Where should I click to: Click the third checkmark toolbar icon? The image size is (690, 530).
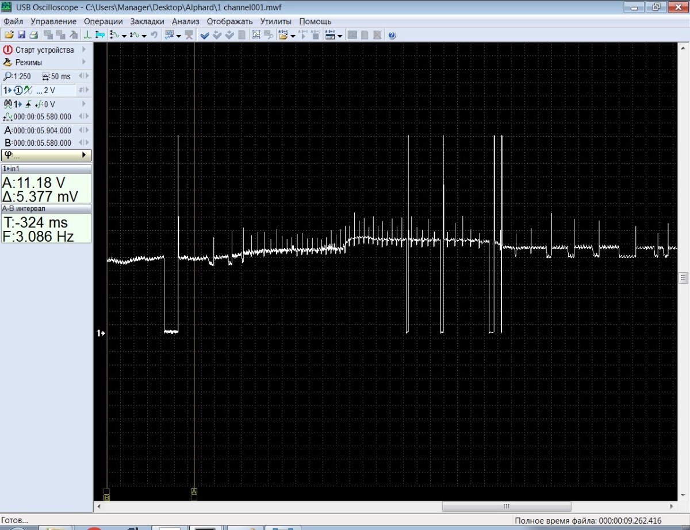click(229, 35)
